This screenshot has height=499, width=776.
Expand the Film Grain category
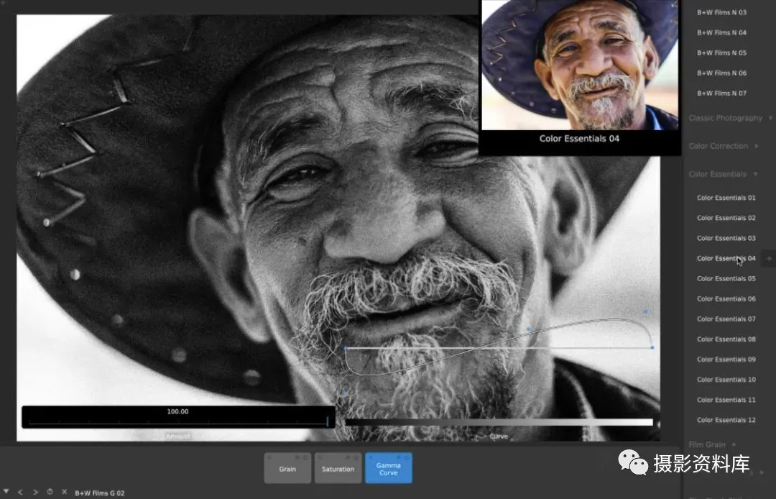(x=713, y=444)
